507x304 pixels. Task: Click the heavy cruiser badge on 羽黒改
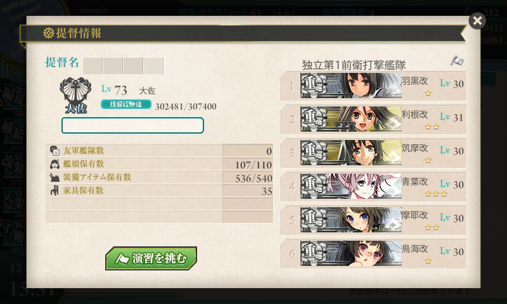click(x=313, y=85)
